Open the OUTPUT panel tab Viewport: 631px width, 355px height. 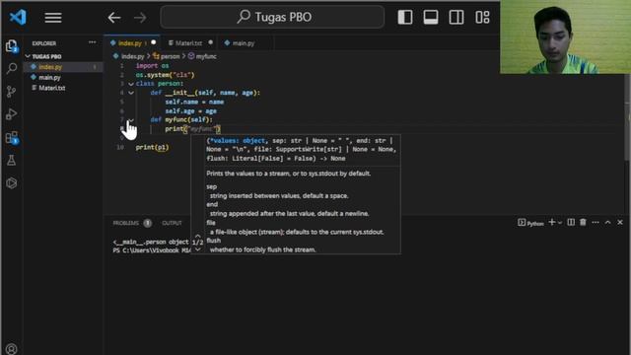click(172, 223)
